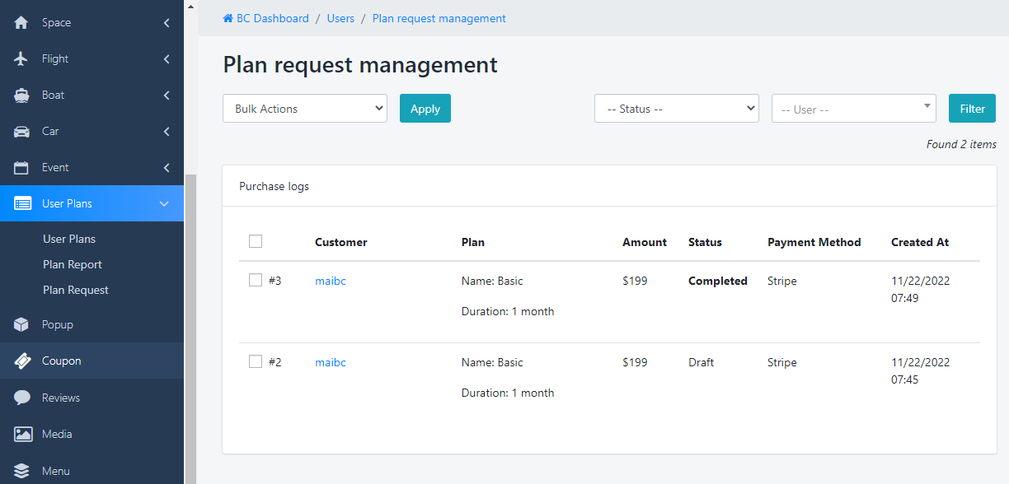This screenshot has width=1009, height=484.
Task: Click the Reviews speech bubble icon
Action: [22, 398]
